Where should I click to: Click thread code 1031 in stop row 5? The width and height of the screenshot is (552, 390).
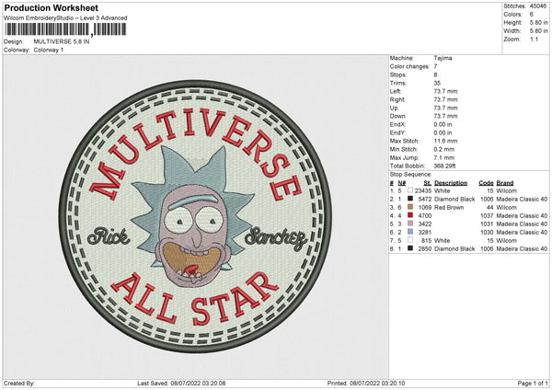(487, 224)
